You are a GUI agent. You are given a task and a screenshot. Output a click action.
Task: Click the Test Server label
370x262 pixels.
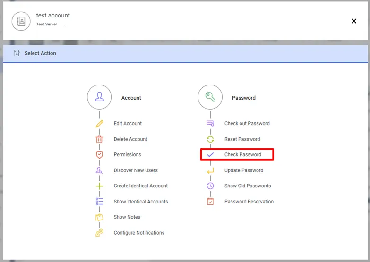pyautogui.click(x=46, y=24)
